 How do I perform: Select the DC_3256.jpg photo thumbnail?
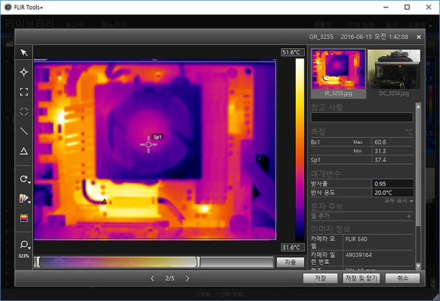[394, 73]
